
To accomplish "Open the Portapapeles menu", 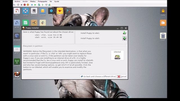I will (42, 1).
